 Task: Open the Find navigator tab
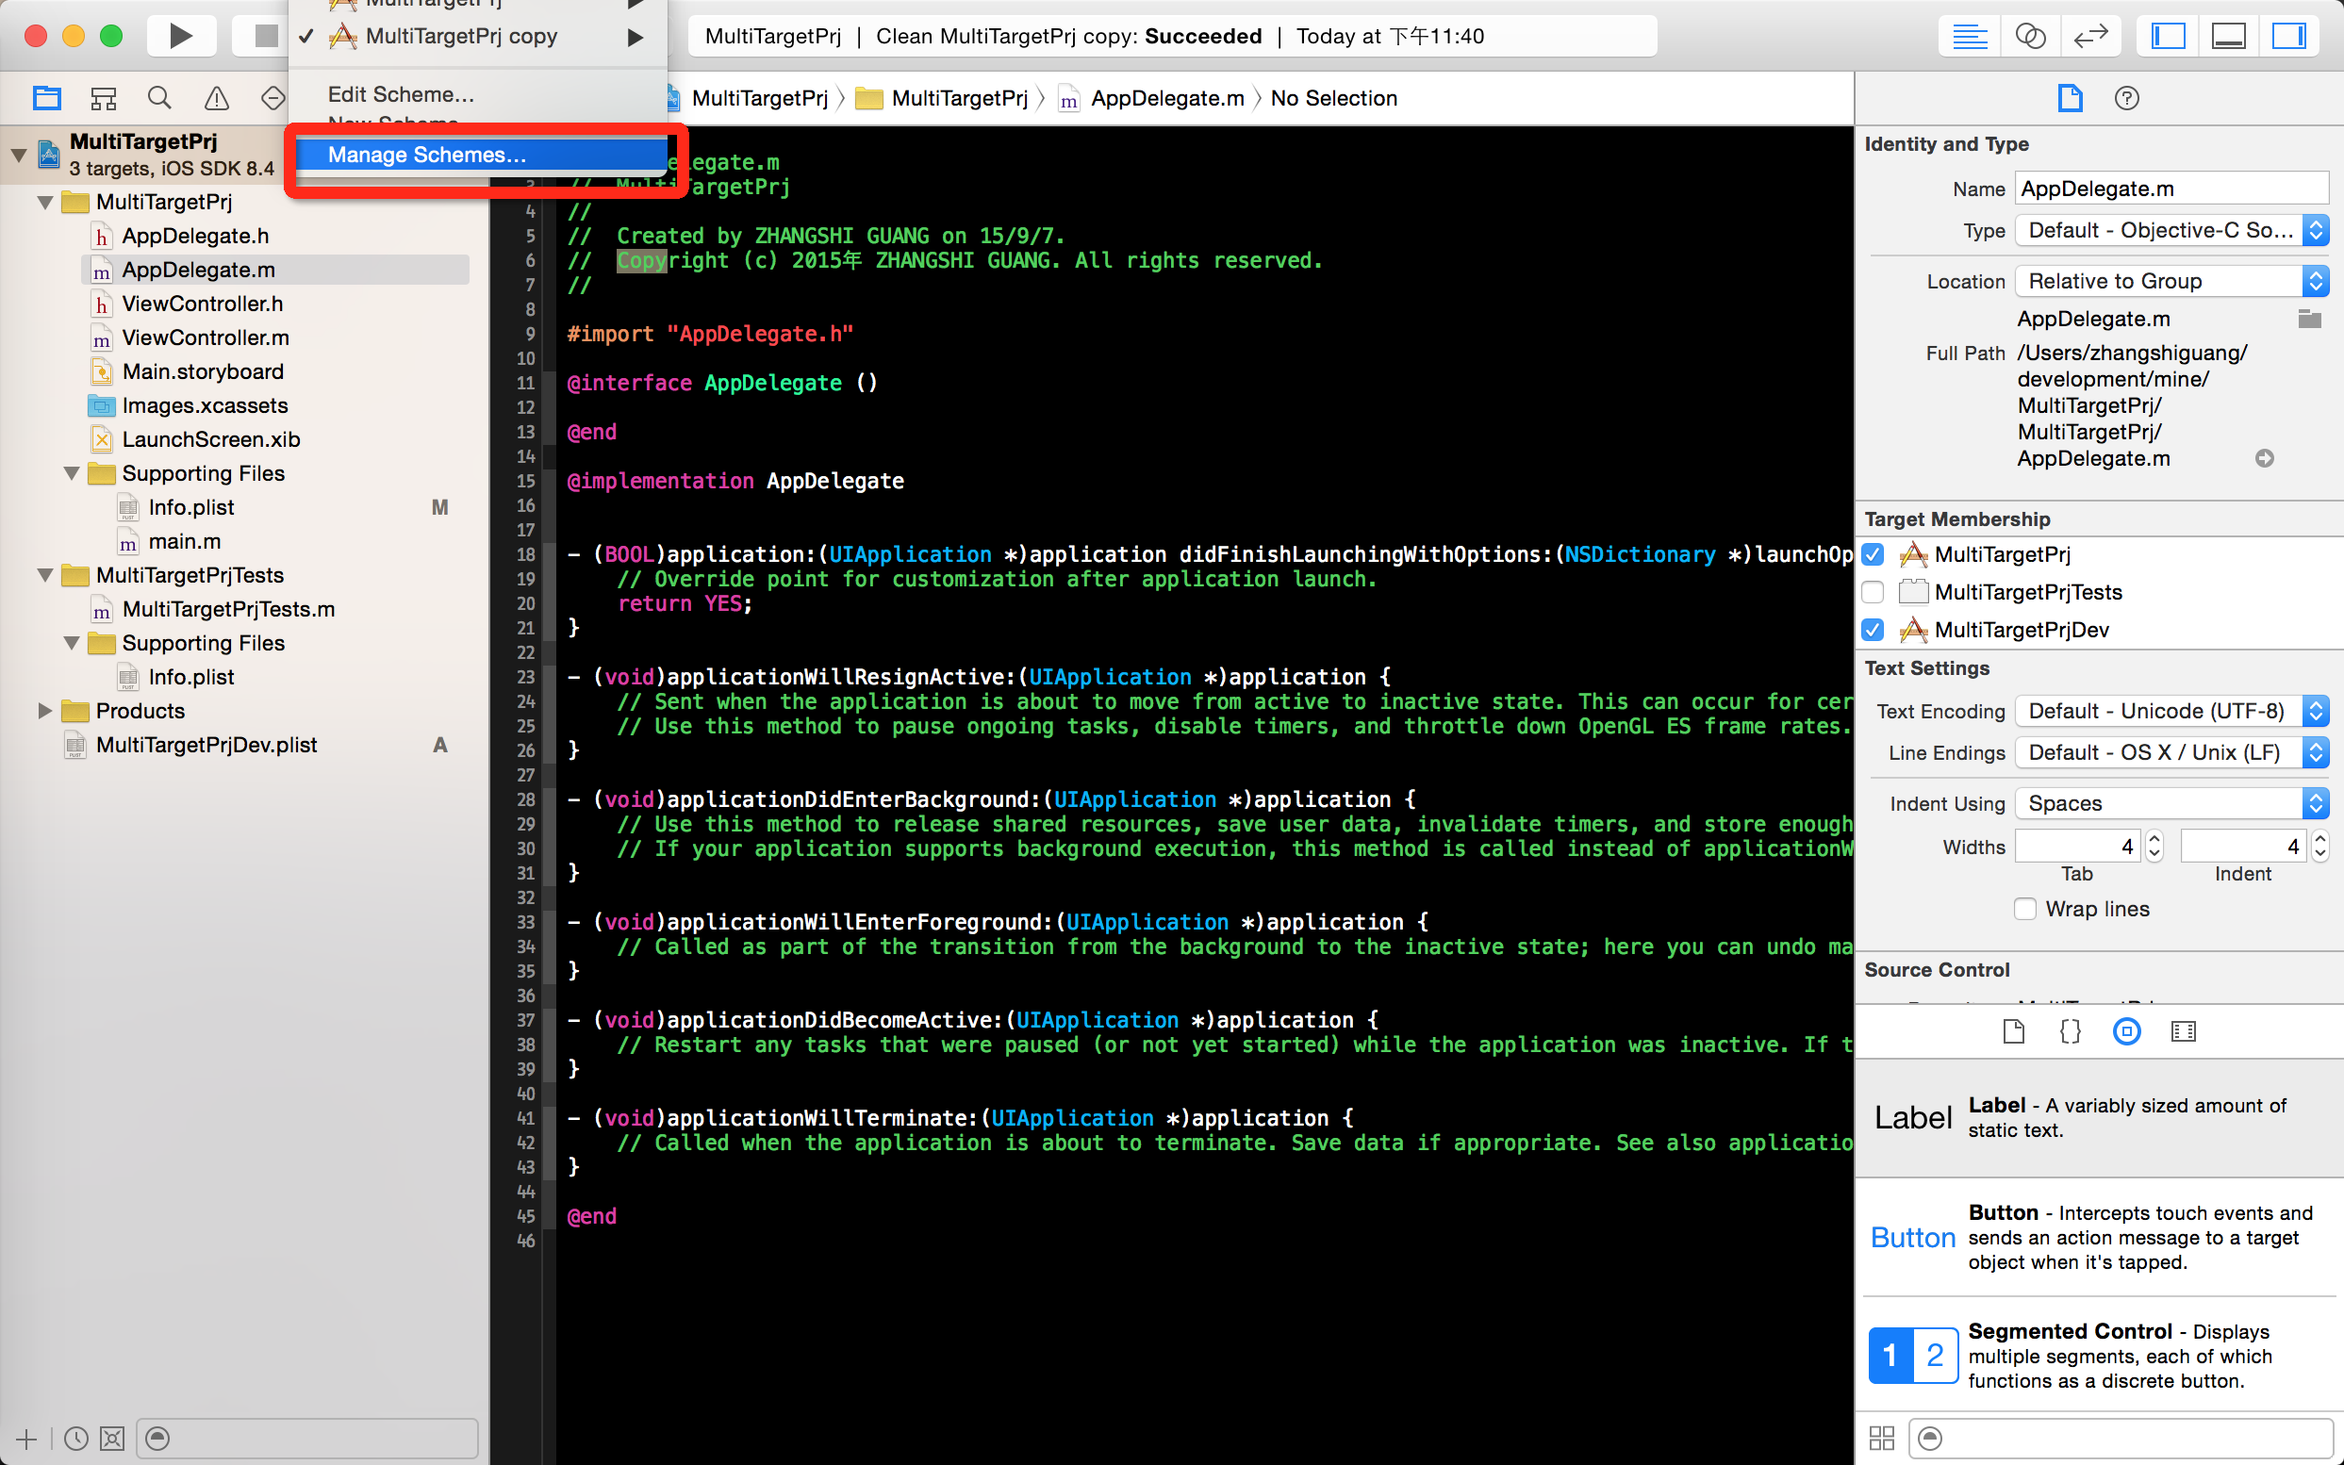coord(160,98)
